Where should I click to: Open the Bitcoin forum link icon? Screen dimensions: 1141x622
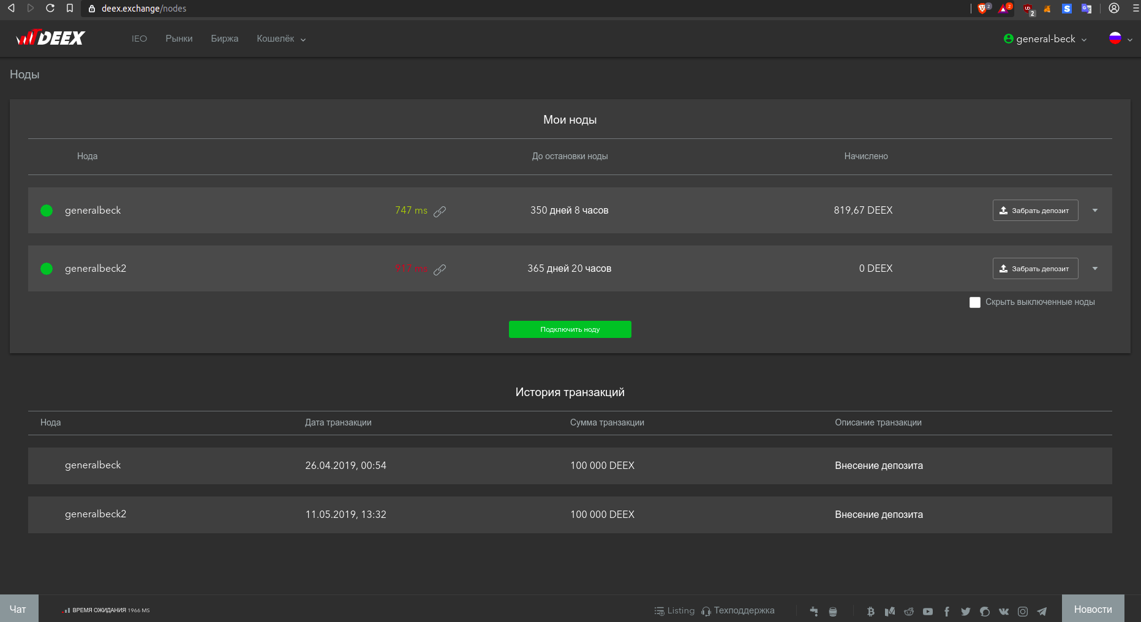(x=871, y=611)
